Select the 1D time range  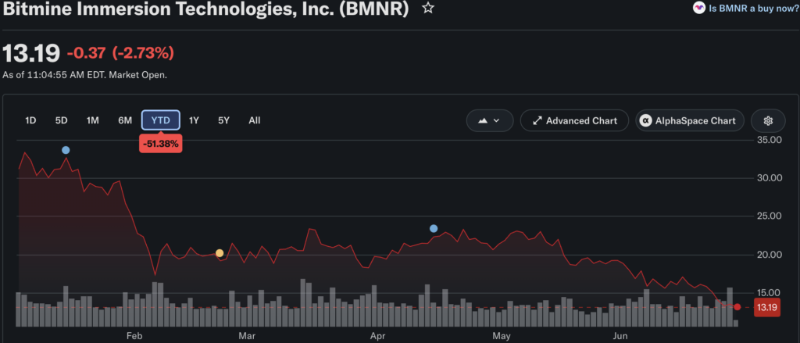[30, 120]
